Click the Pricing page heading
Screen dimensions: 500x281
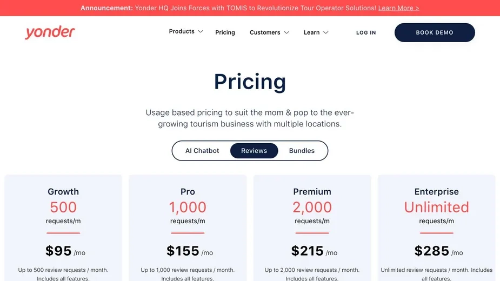point(250,82)
